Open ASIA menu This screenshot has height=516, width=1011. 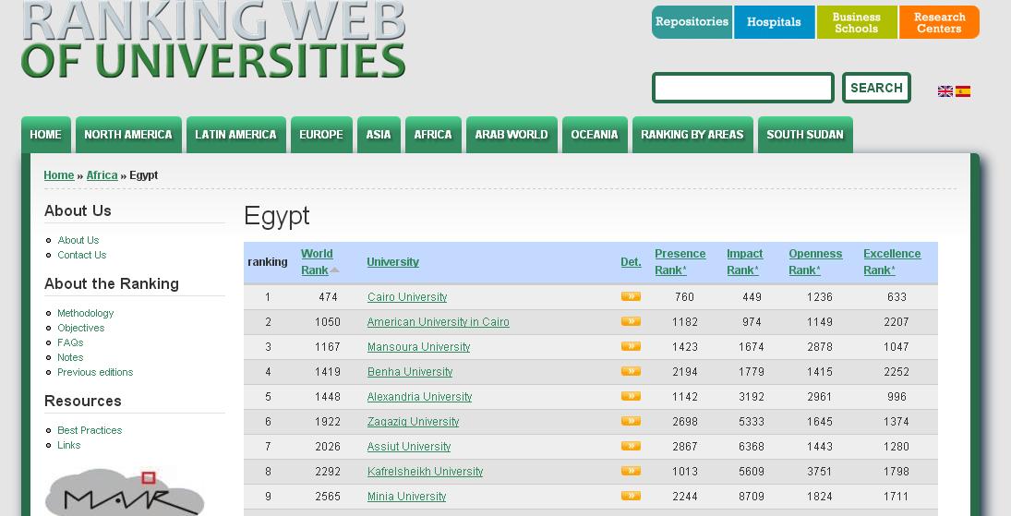coord(379,135)
